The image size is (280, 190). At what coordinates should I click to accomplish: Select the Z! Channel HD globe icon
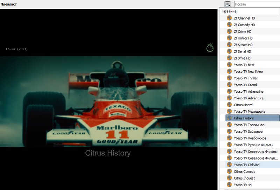[x=229, y=18]
